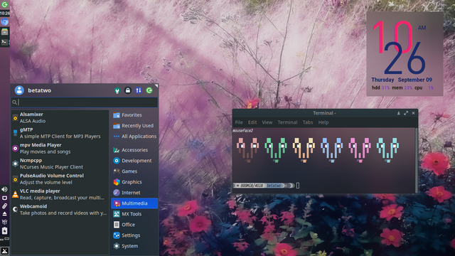Click the mouseface2 text in terminal
The height and width of the screenshot is (256, 455).
click(x=242, y=131)
